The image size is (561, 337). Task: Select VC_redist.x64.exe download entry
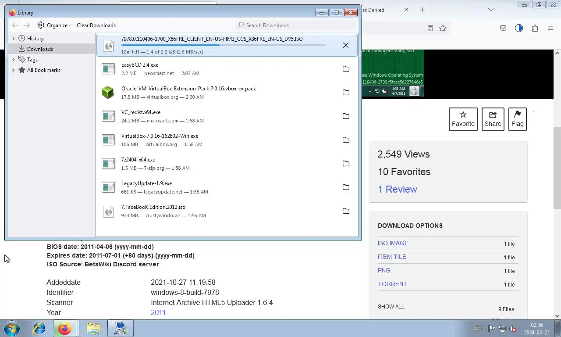(227, 116)
